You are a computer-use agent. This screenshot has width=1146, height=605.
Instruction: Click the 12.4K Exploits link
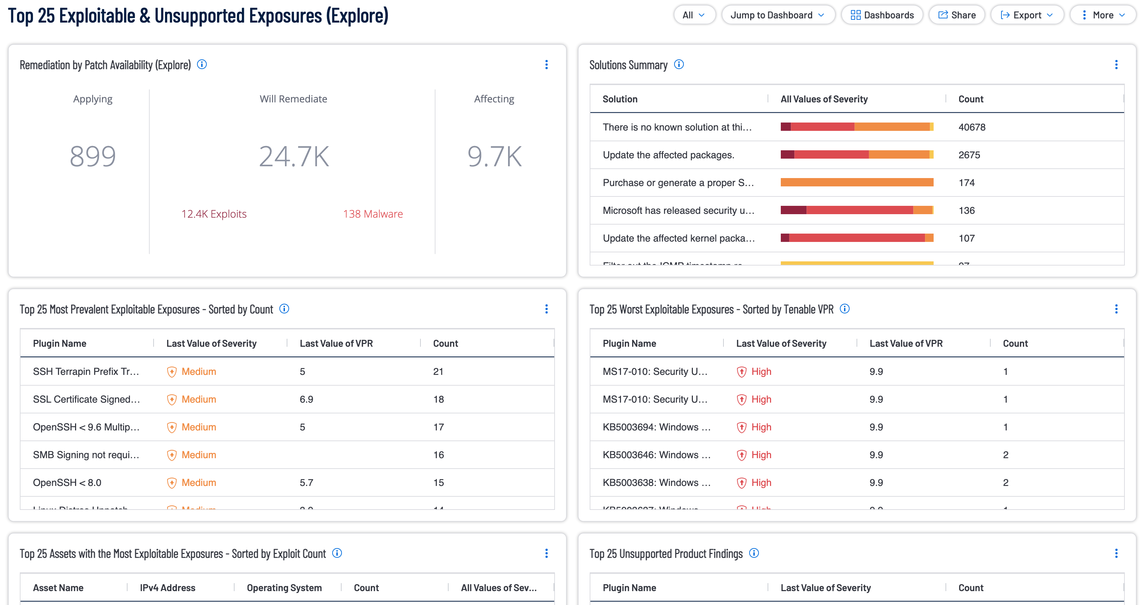coord(214,214)
